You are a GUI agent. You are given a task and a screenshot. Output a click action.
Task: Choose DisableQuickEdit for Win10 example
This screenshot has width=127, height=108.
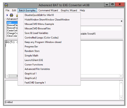(x=49, y=15)
